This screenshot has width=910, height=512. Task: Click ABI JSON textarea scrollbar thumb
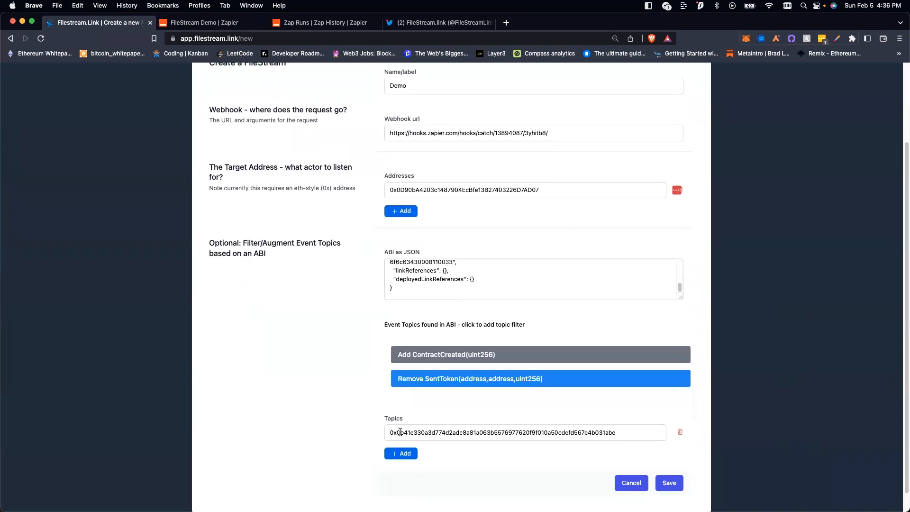(679, 287)
